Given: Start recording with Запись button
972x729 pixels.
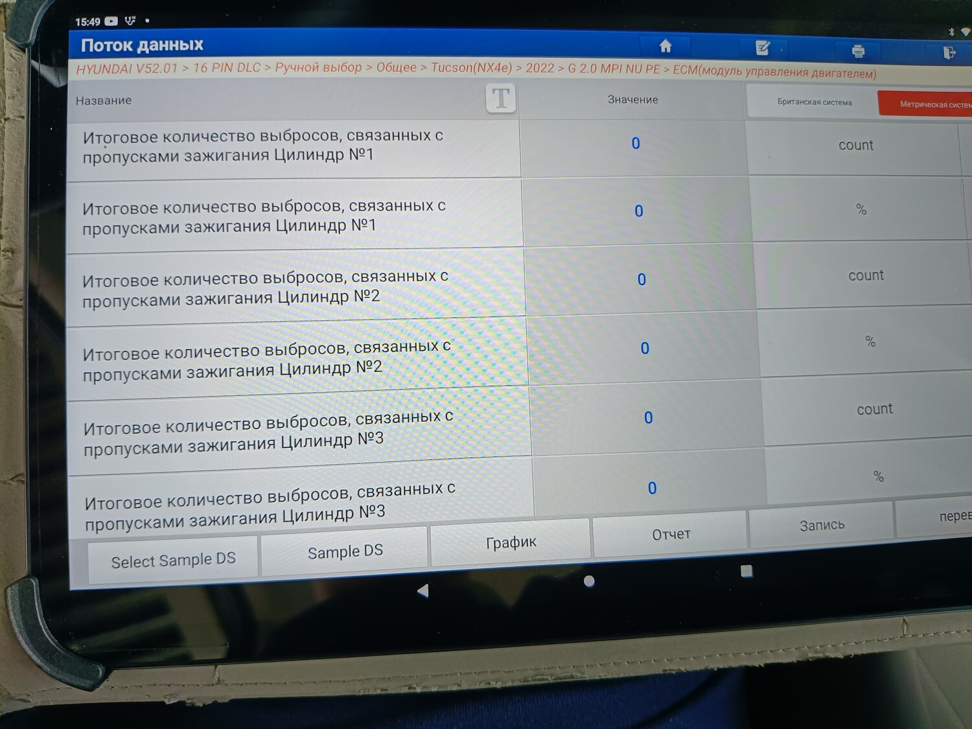Looking at the screenshot, I should click(822, 526).
